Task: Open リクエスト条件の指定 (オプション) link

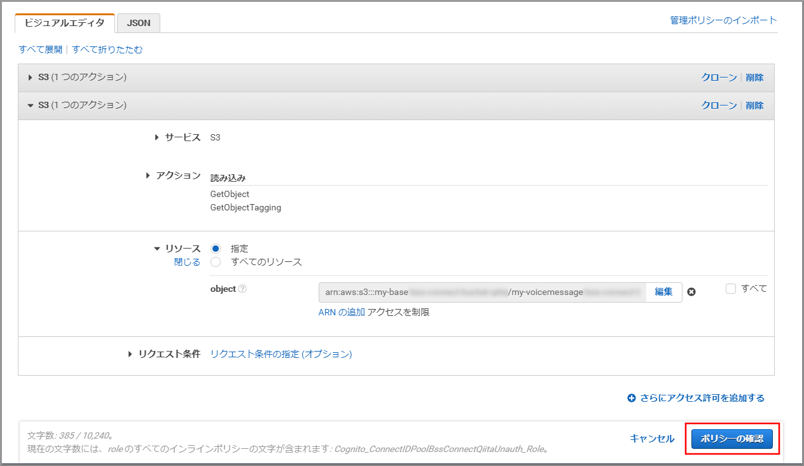Action: pos(281,354)
